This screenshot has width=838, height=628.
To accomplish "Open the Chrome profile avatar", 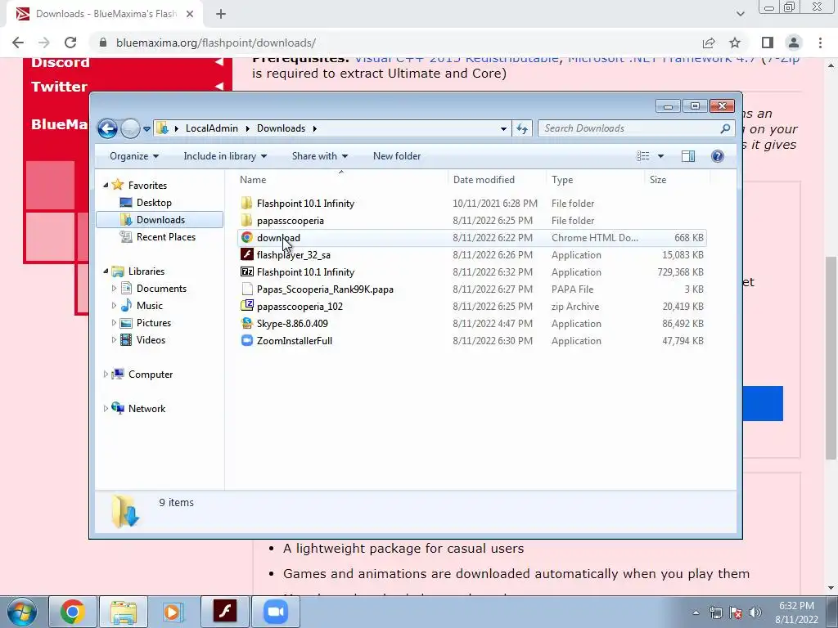I will tap(794, 43).
